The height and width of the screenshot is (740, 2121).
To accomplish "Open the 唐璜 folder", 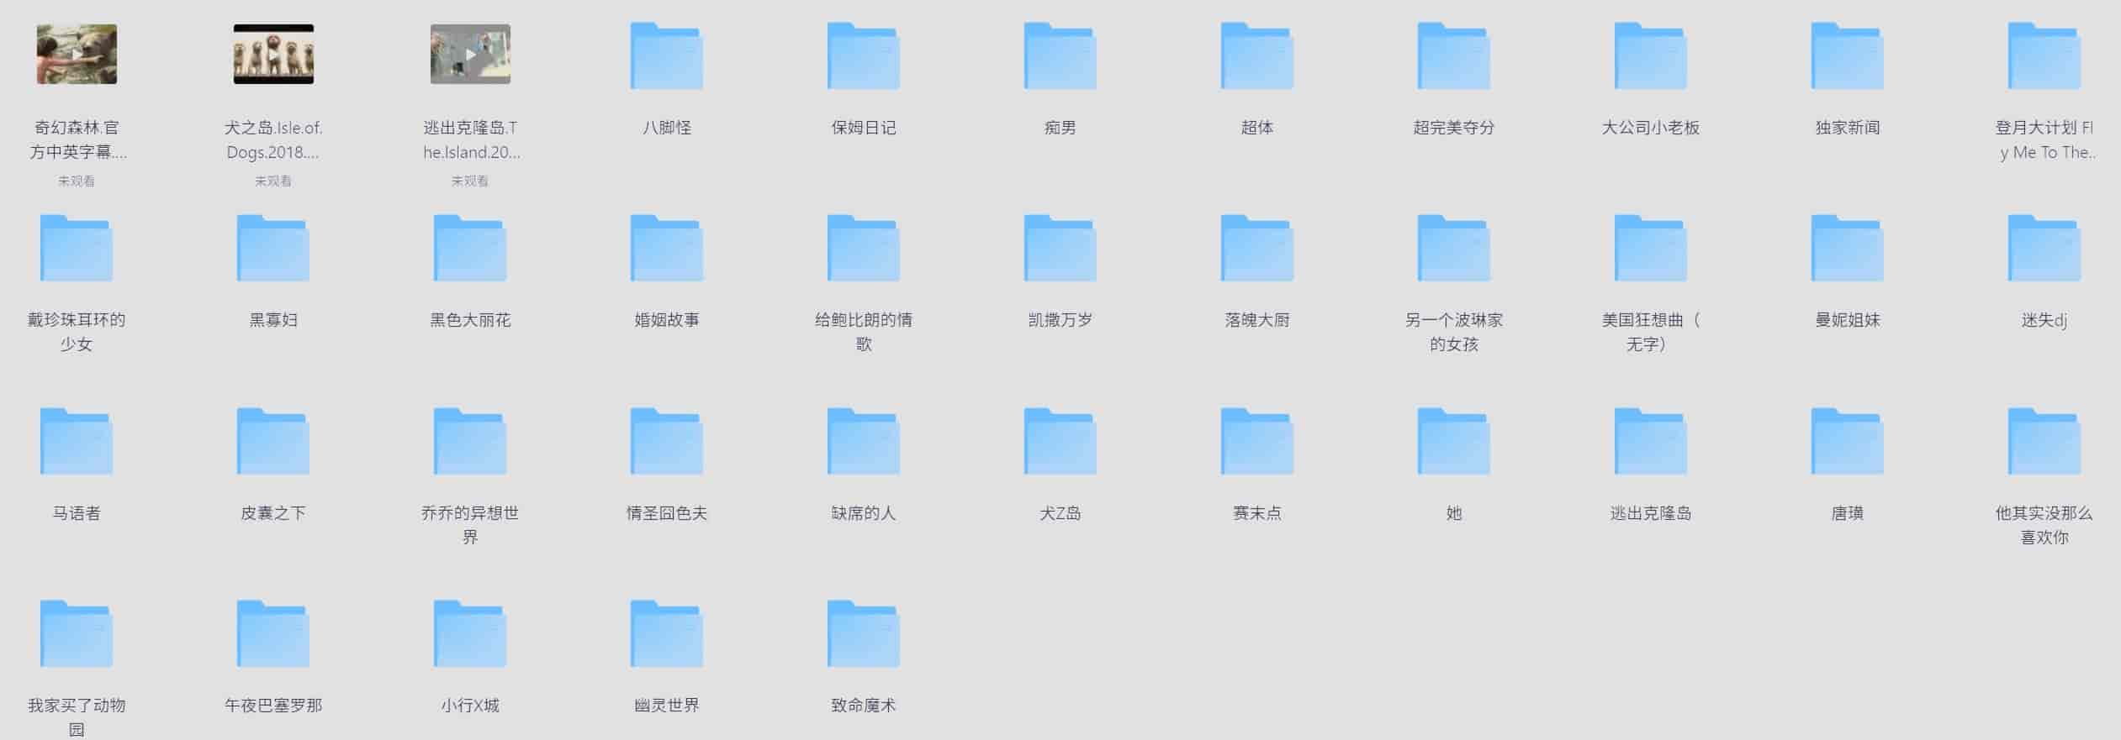I will (x=1847, y=443).
